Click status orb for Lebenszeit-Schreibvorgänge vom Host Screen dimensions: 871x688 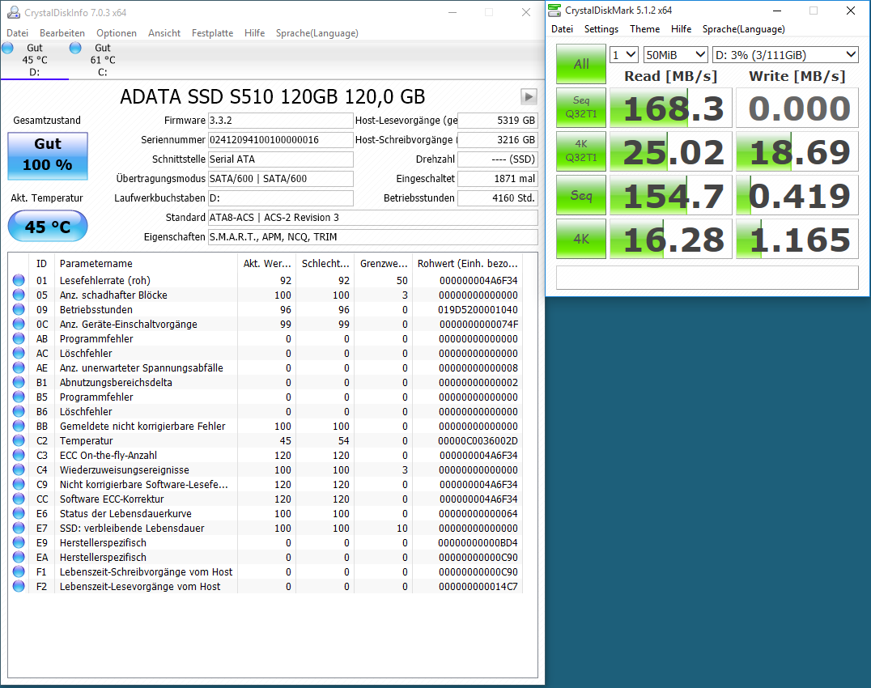(x=19, y=571)
